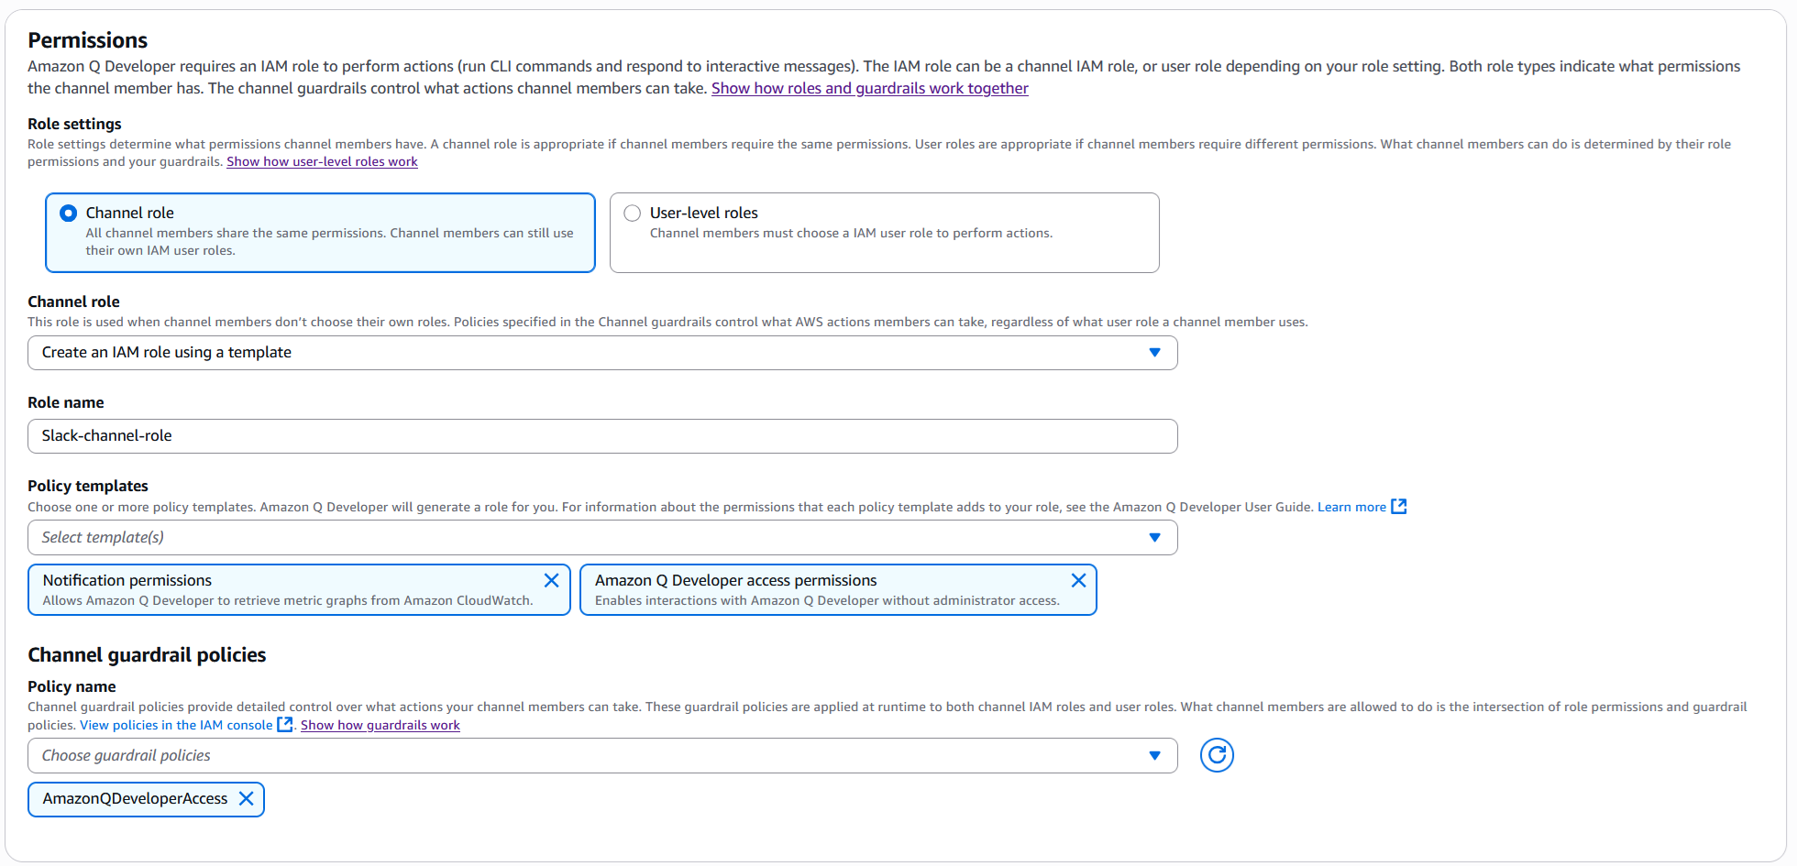Open the Choose guardrail policies dropdown

tap(602, 756)
